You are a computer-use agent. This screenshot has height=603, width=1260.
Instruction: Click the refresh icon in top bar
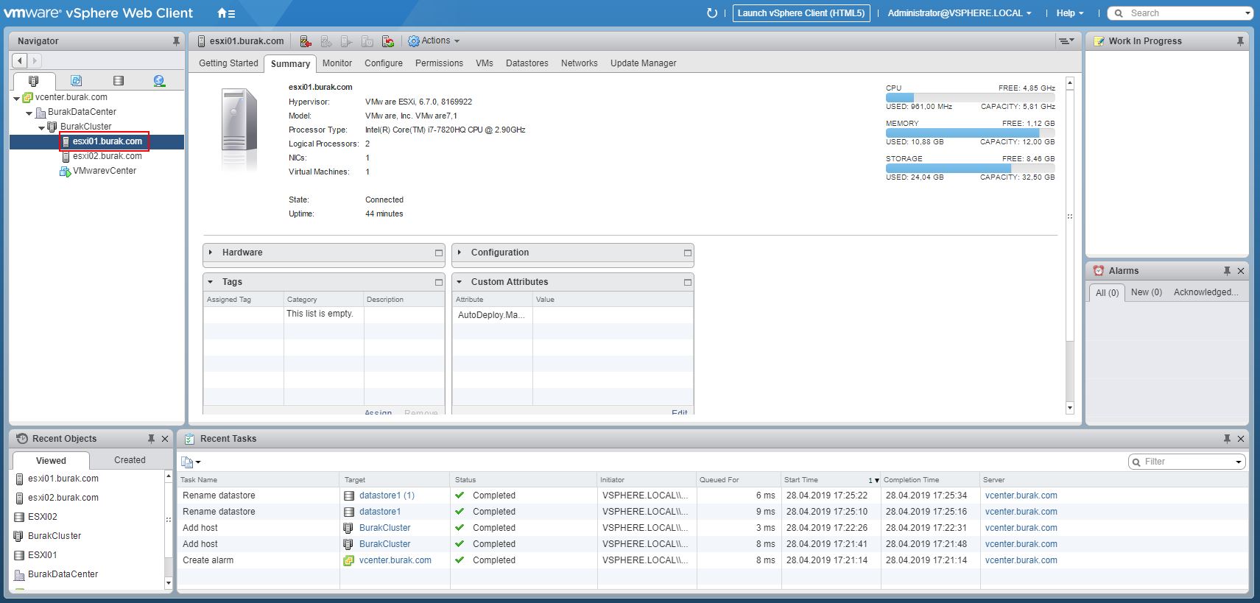point(711,13)
